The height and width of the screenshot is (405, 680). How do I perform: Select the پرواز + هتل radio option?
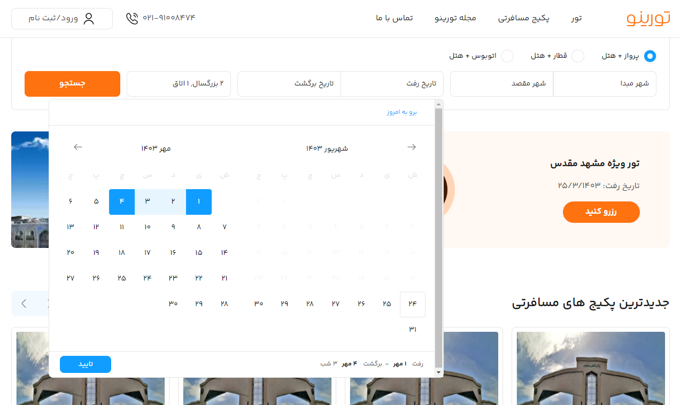coord(650,56)
